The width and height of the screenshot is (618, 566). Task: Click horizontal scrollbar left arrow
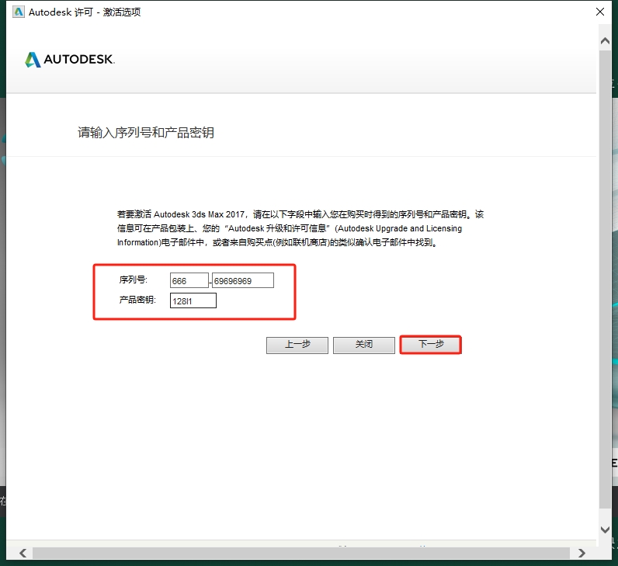click(23, 553)
